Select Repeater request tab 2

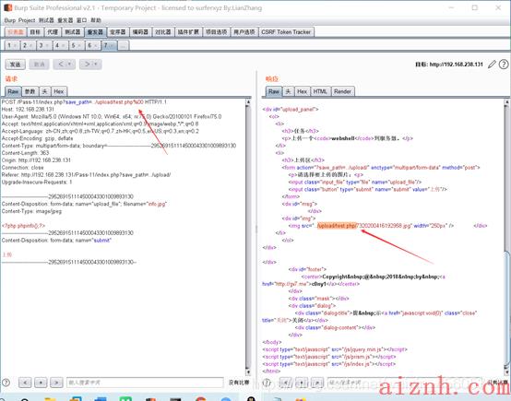[28, 45]
